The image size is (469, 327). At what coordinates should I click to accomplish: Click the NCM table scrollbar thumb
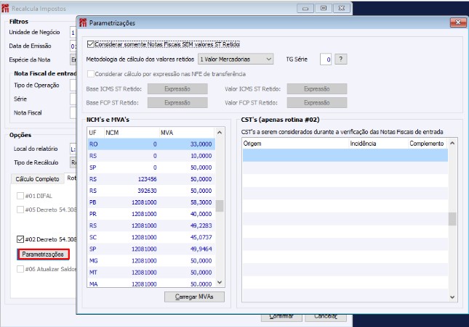[x=220, y=206]
